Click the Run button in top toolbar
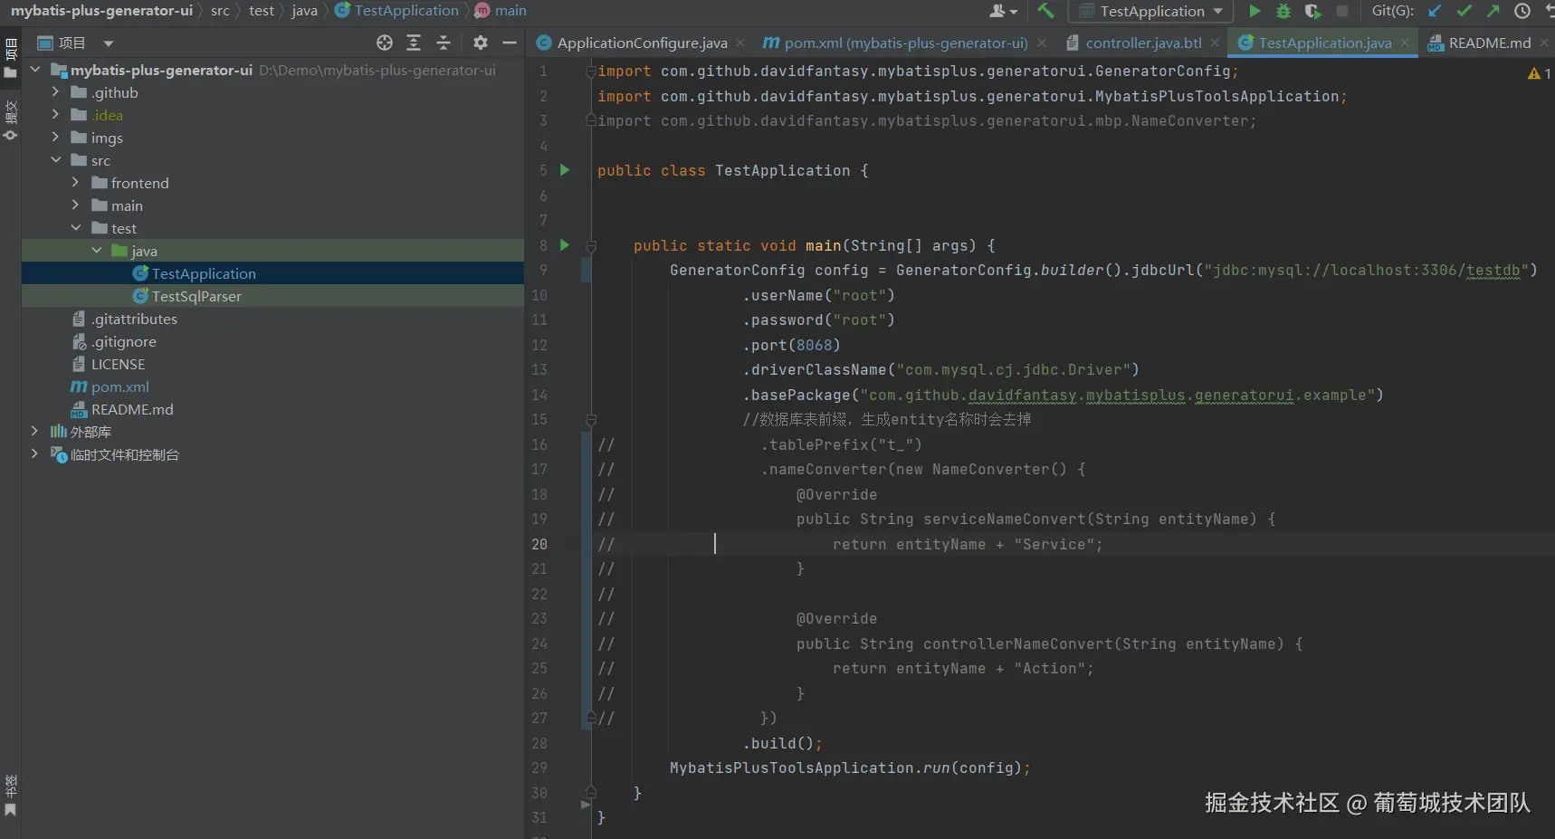 pos(1254,11)
